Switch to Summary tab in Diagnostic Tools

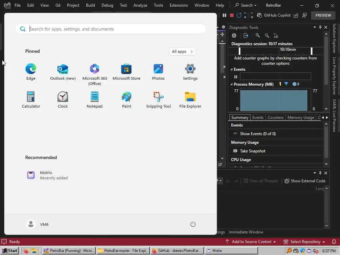tap(240, 117)
